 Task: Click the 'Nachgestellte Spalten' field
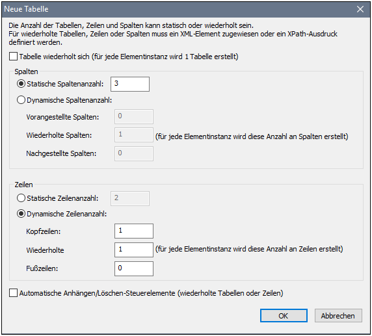click(134, 153)
